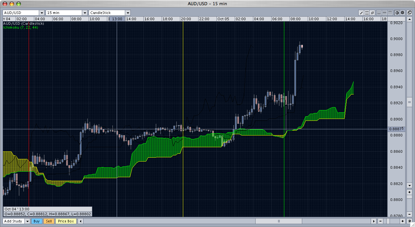Screen dimensions: 415x227
Task: Click the Oct 04 ' 13:00 OHLC info box
Action: (x=48, y=212)
